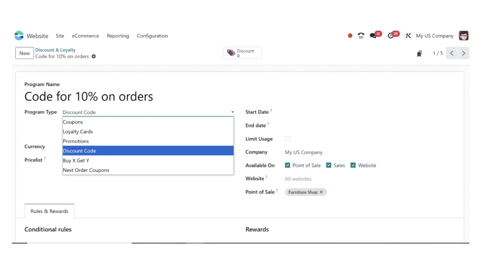Viewport: 487px width, 260px height.
Task: Go to Discount & Loyalty breadcrumb
Action: pos(55,50)
